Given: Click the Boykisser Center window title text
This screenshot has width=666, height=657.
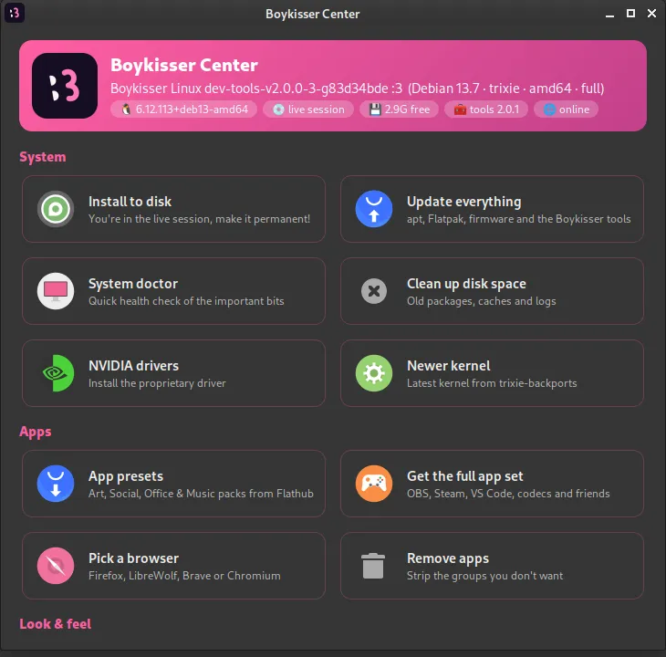Looking at the screenshot, I should [313, 14].
